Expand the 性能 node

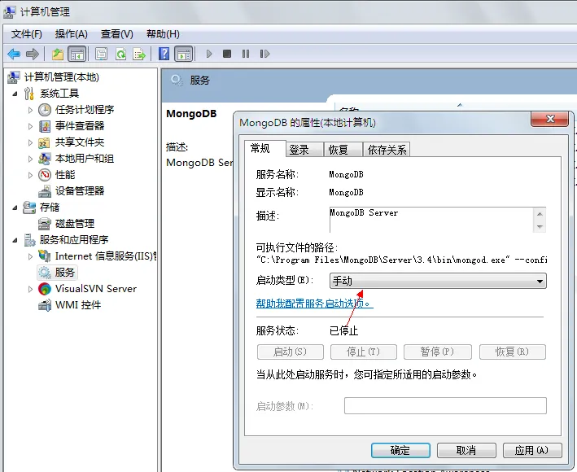(x=30, y=175)
